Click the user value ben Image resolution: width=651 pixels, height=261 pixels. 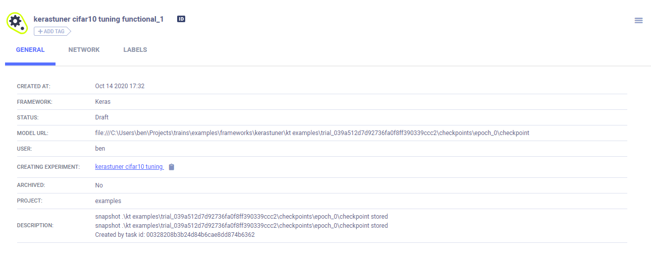pyautogui.click(x=100, y=149)
